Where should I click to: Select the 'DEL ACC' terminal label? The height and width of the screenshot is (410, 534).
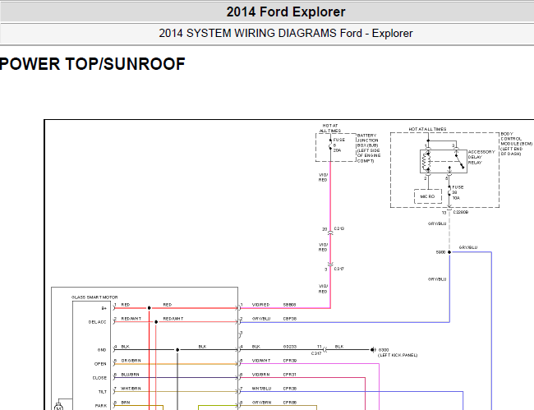98,322
